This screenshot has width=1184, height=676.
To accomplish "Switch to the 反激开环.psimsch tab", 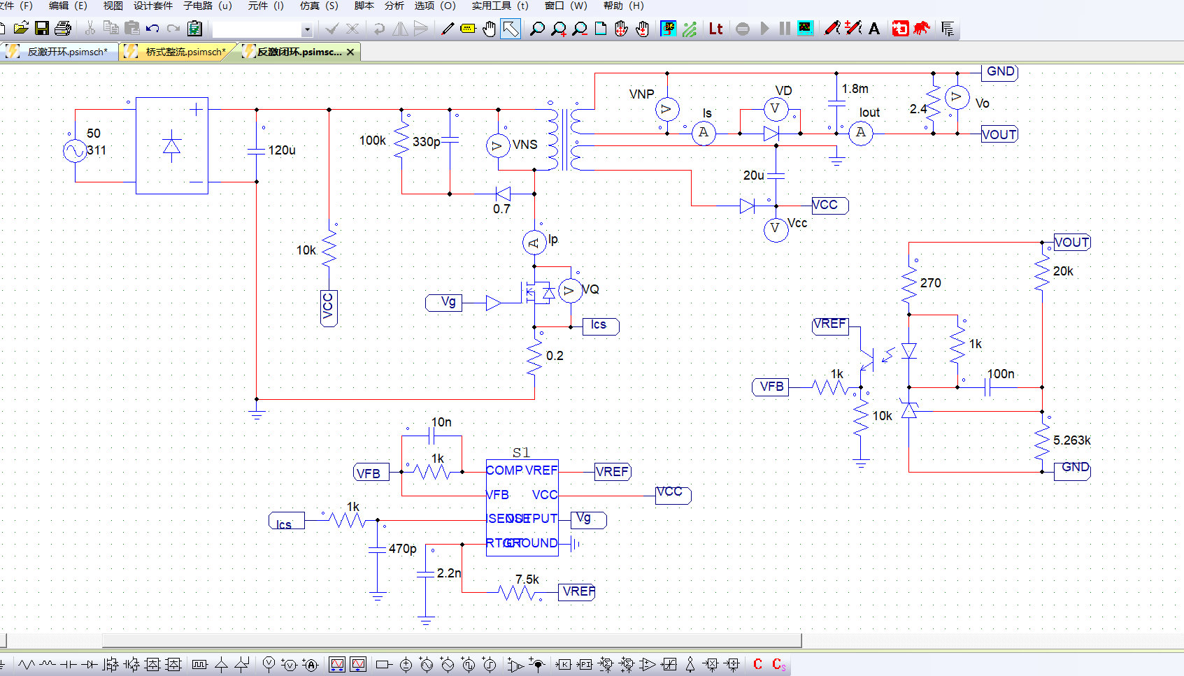I will (67, 52).
